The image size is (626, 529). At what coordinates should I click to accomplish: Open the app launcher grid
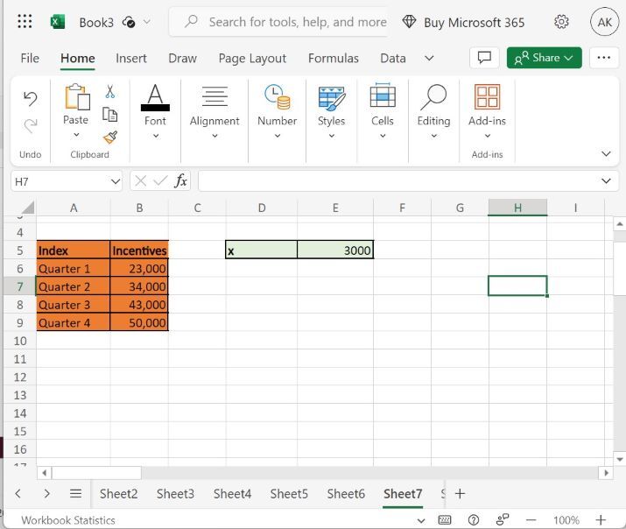(25, 22)
